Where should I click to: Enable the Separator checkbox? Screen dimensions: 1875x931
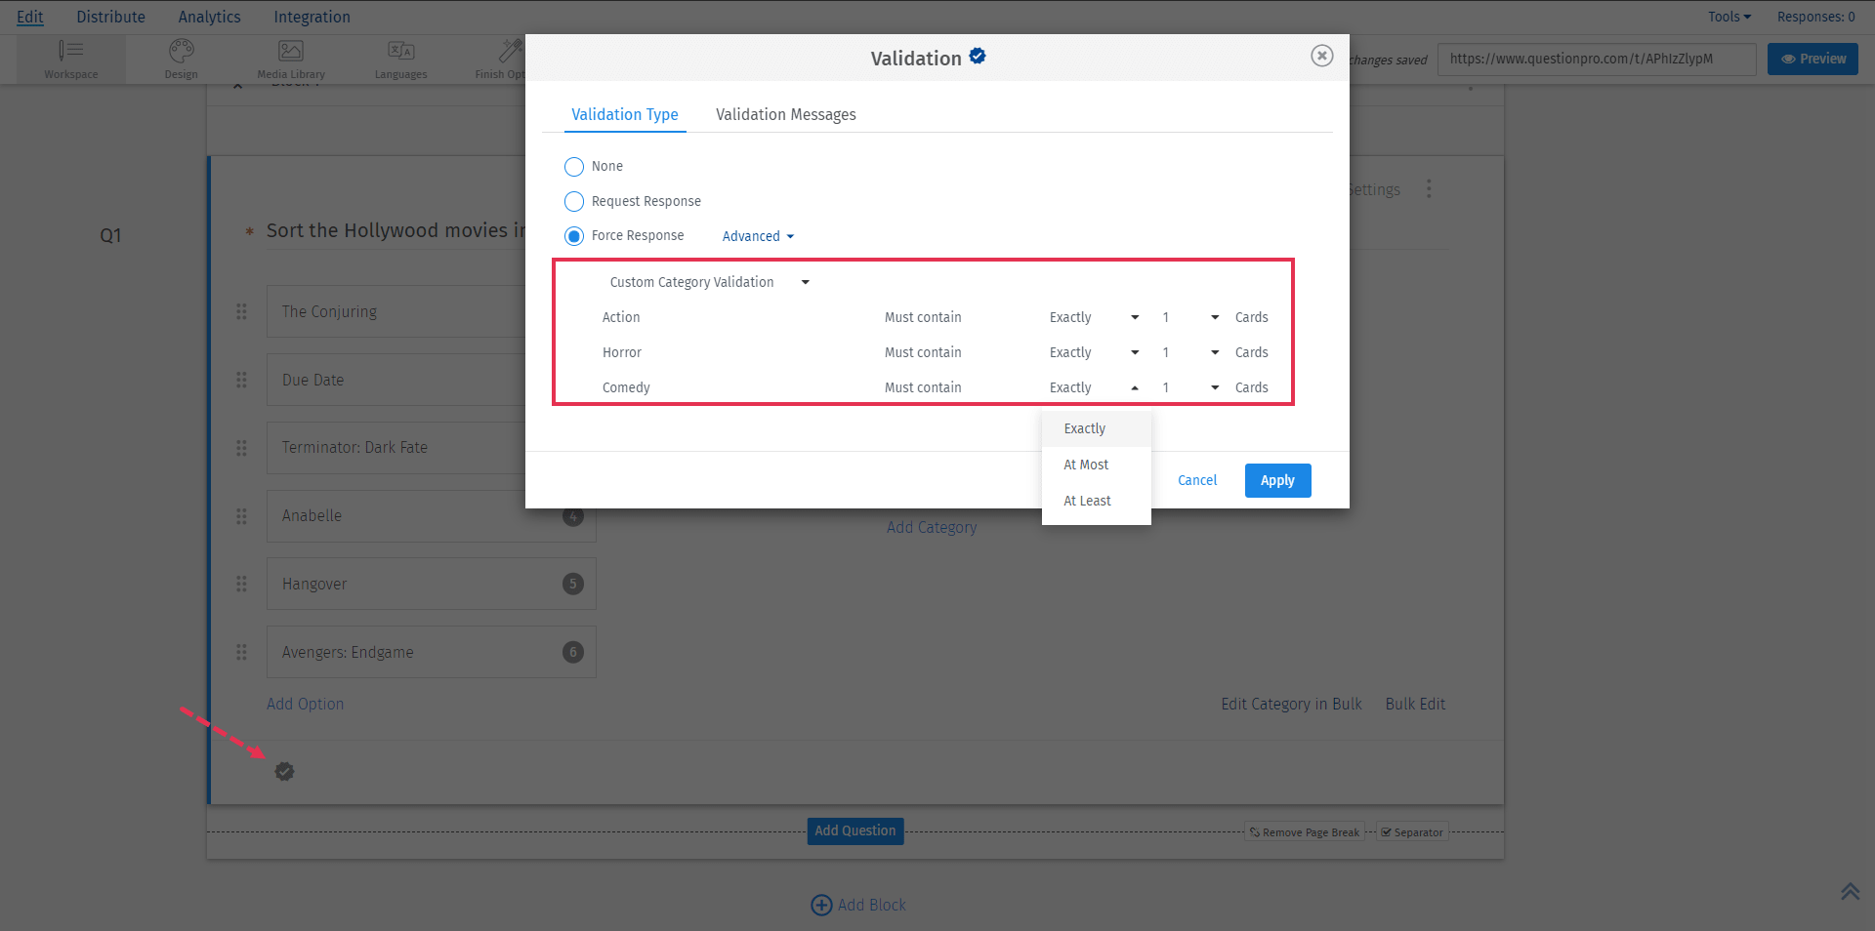1386,831
